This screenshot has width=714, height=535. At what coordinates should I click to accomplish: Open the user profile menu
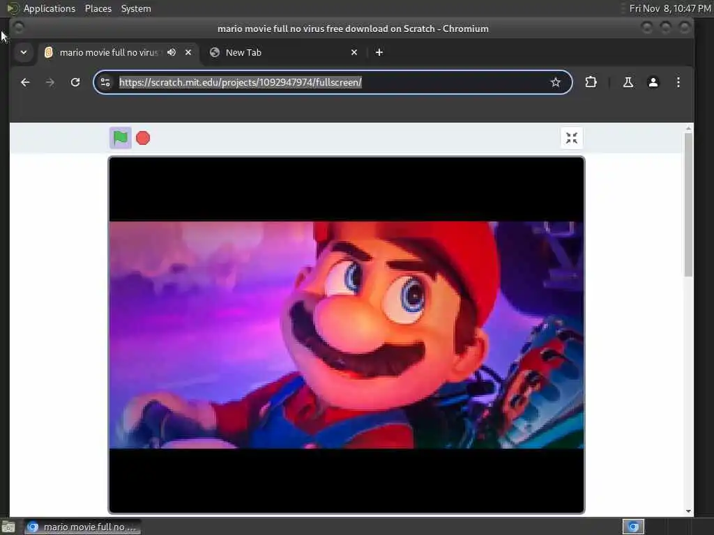tap(653, 82)
